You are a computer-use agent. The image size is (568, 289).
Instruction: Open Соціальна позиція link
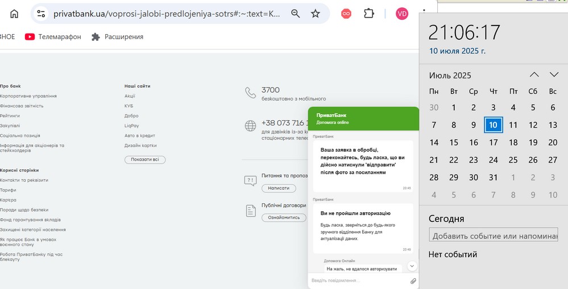click(x=20, y=135)
